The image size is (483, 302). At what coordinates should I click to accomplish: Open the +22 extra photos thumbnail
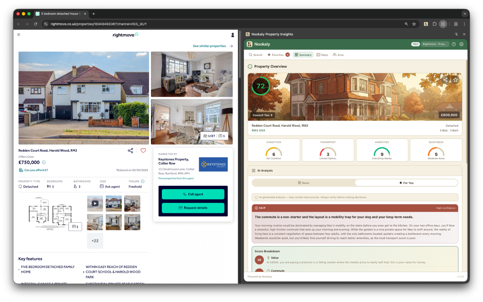(x=95, y=240)
